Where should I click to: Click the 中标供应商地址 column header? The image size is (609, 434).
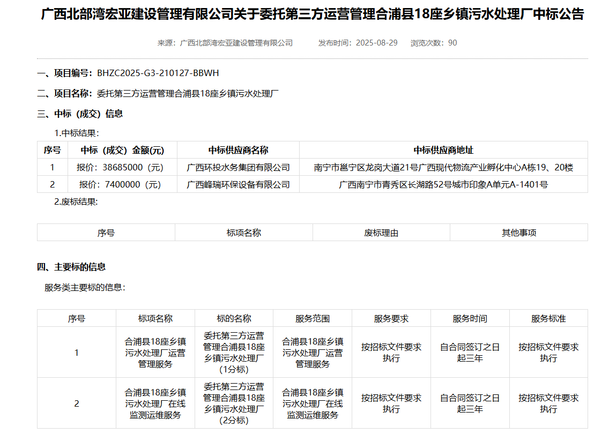pos(443,151)
